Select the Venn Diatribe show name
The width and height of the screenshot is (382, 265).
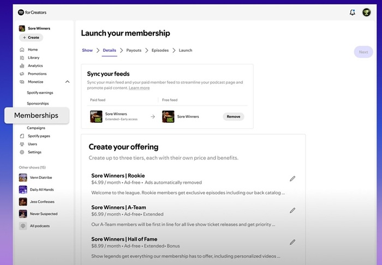41,178
